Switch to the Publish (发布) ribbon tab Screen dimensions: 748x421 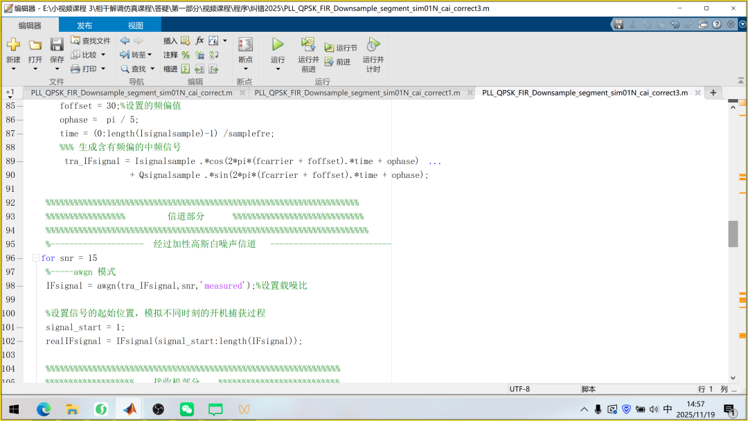(x=84, y=26)
